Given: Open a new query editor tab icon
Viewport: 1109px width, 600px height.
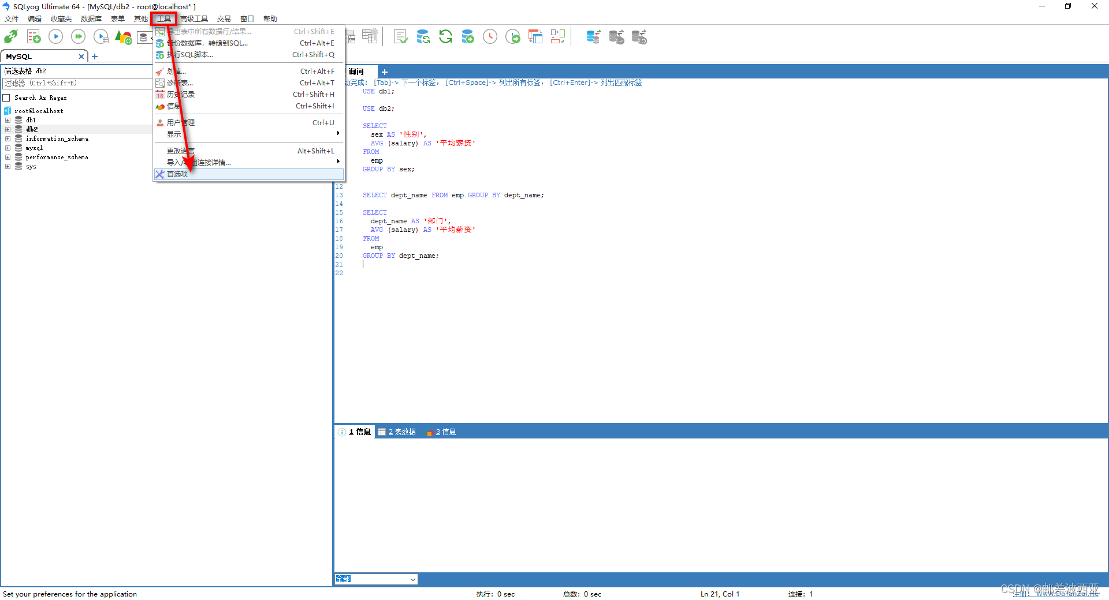Looking at the screenshot, I should pyautogui.click(x=33, y=36).
